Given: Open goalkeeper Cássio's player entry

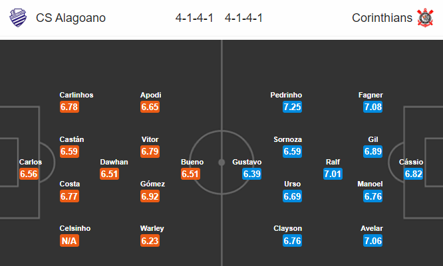Looking at the screenshot, I should point(411,162).
